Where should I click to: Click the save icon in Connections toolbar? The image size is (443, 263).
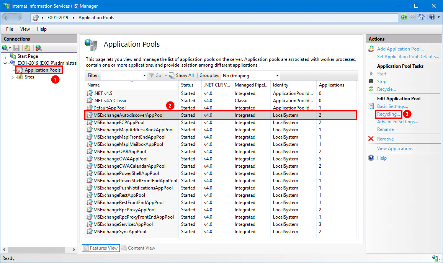(17, 48)
